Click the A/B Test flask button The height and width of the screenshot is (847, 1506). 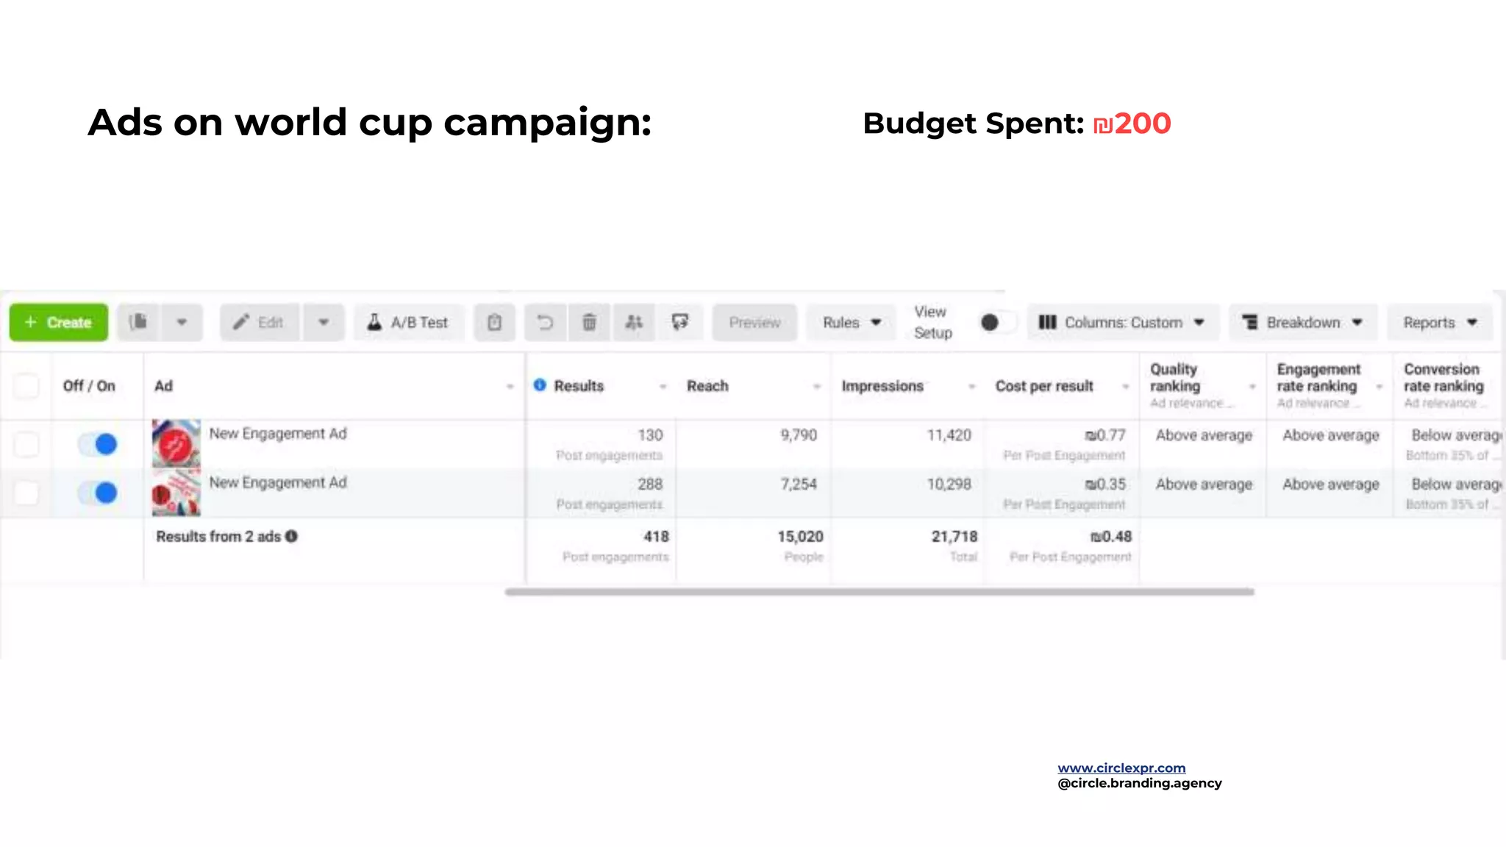(409, 322)
